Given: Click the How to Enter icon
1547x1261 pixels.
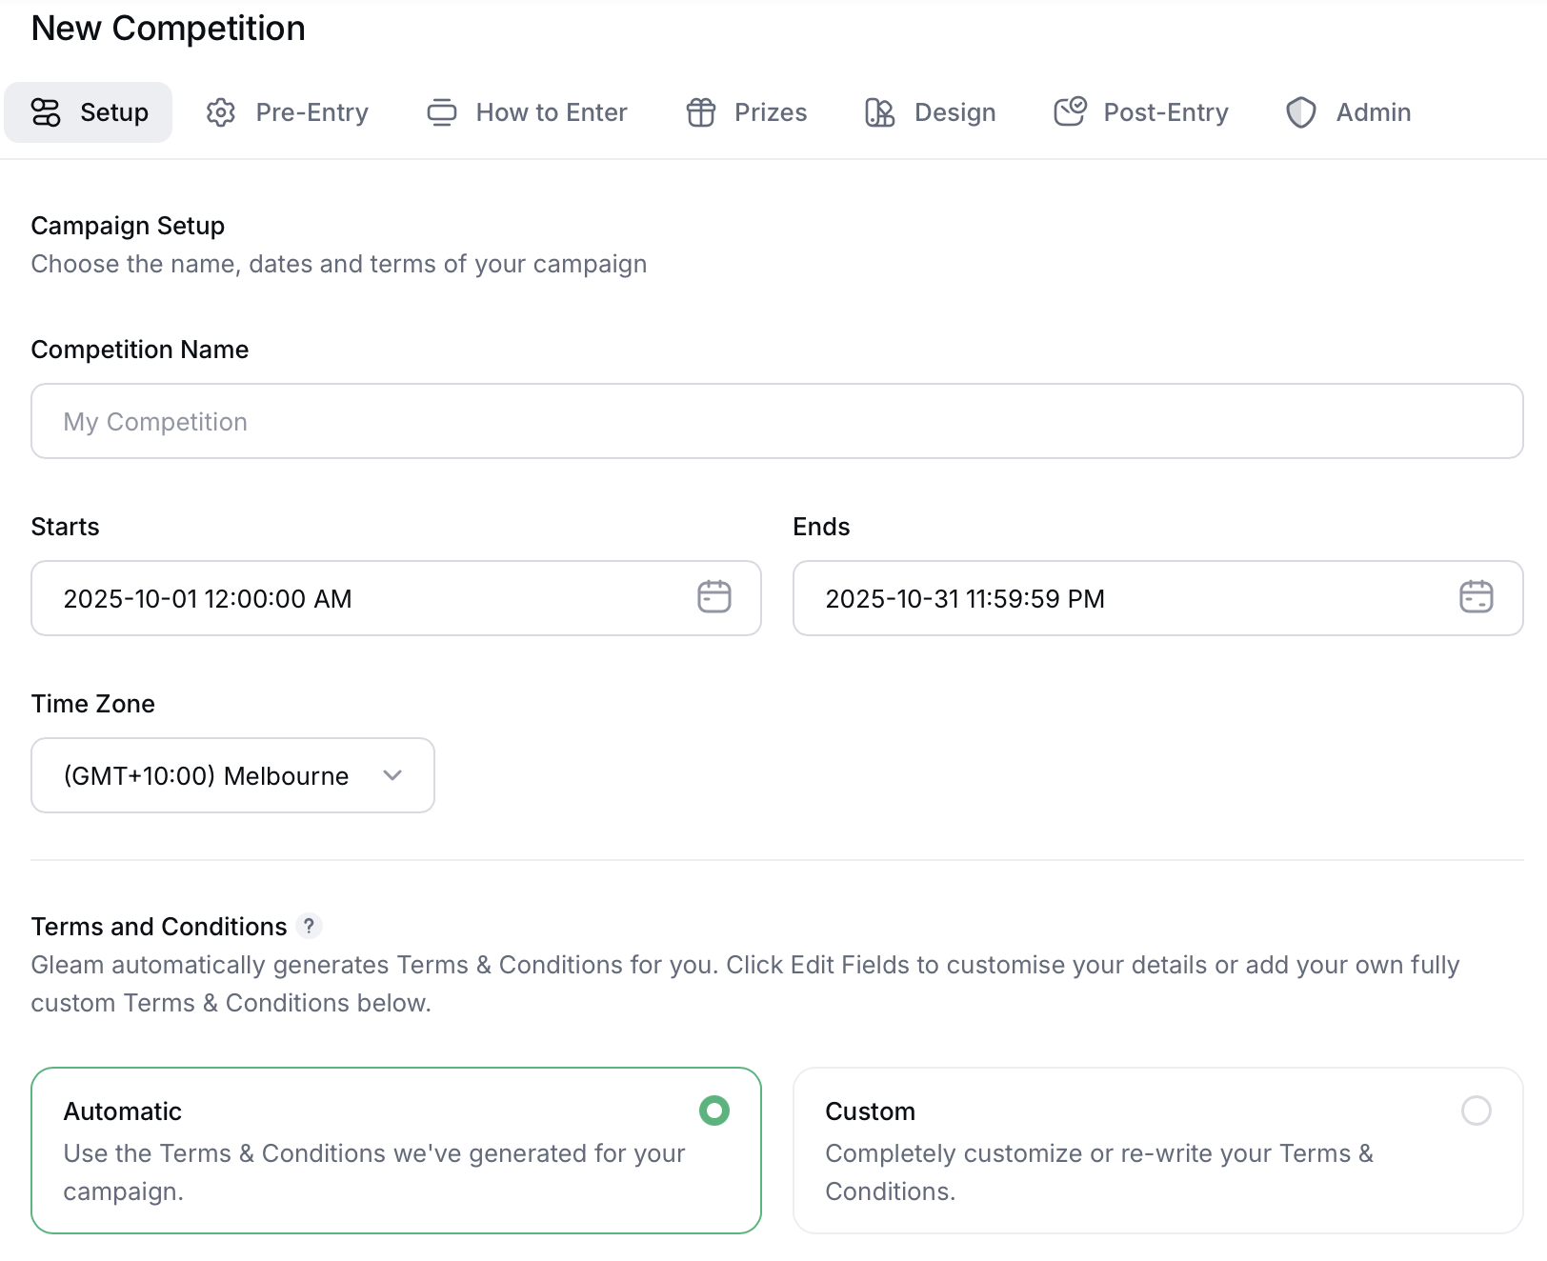Looking at the screenshot, I should pyautogui.click(x=442, y=111).
